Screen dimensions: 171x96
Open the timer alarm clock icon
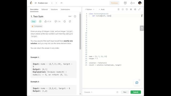click(x=125, y=3)
